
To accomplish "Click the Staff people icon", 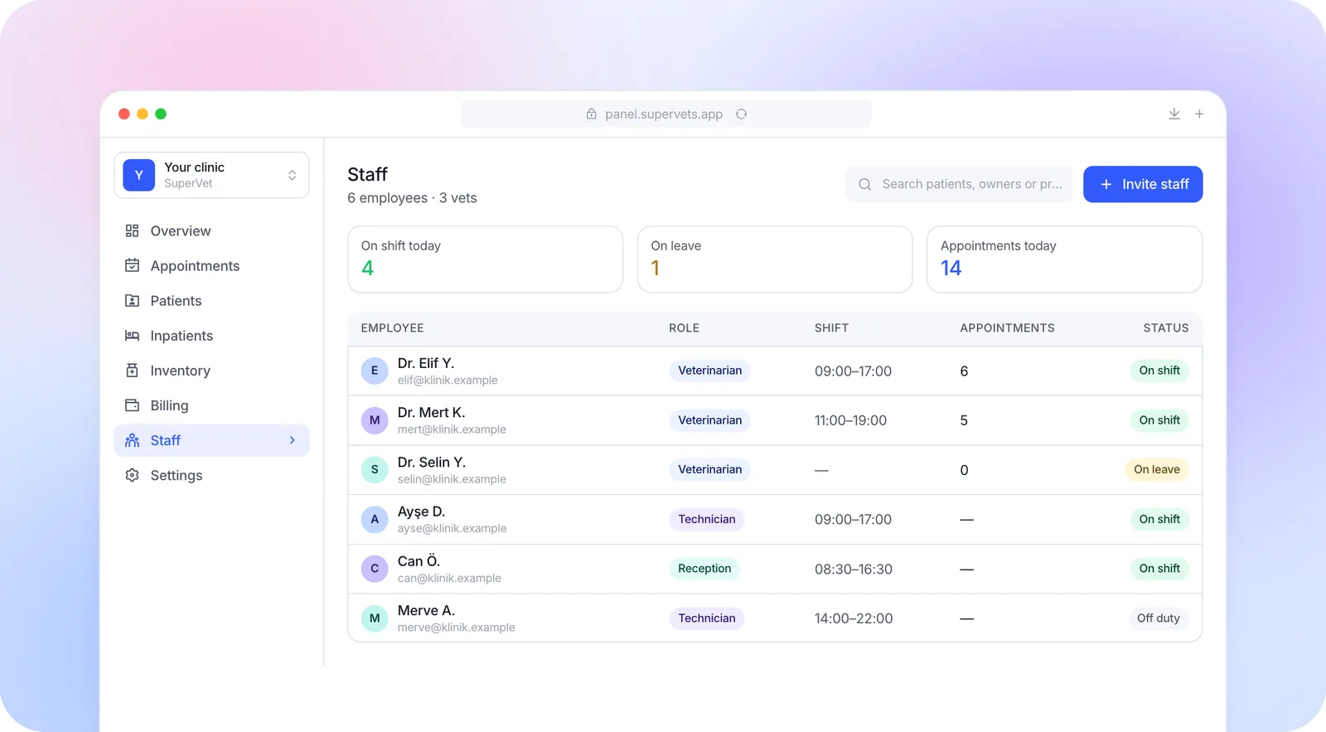I will click(x=132, y=440).
